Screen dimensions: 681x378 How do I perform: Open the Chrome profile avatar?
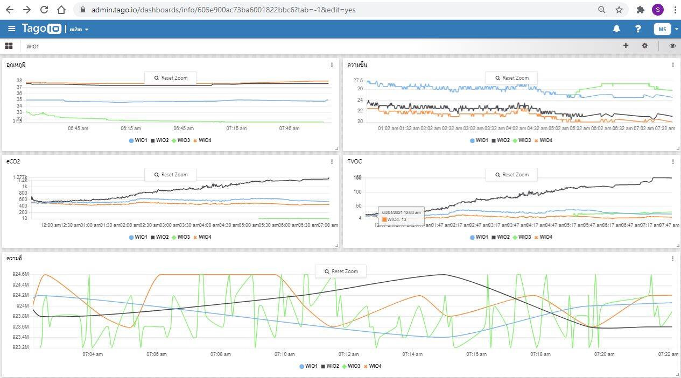(x=657, y=10)
